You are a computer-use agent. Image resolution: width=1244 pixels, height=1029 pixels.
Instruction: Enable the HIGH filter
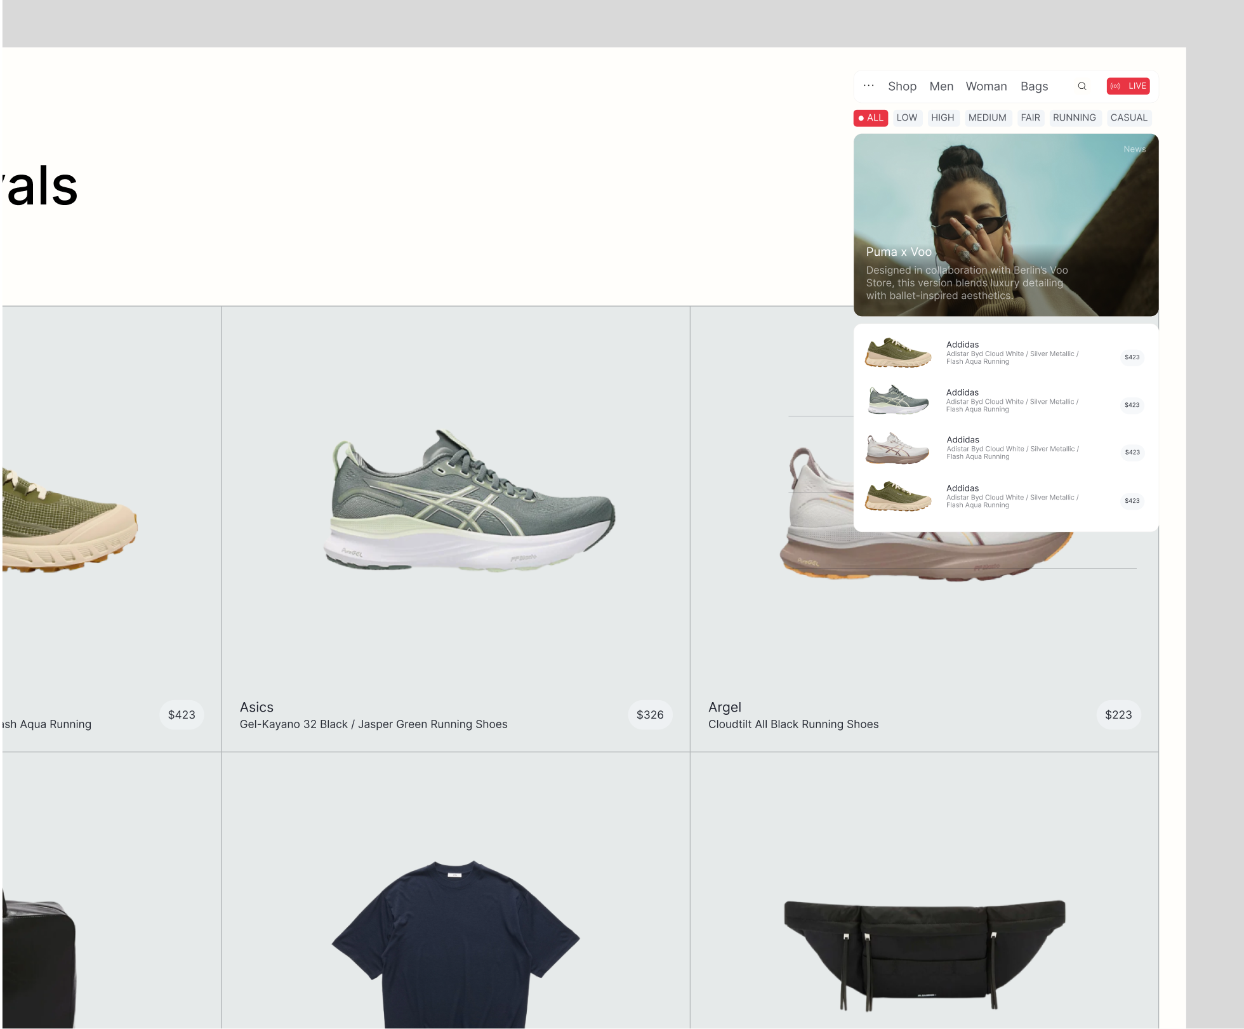943,117
